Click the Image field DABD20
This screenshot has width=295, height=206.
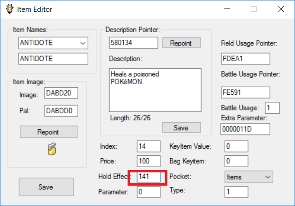[x=61, y=93]
